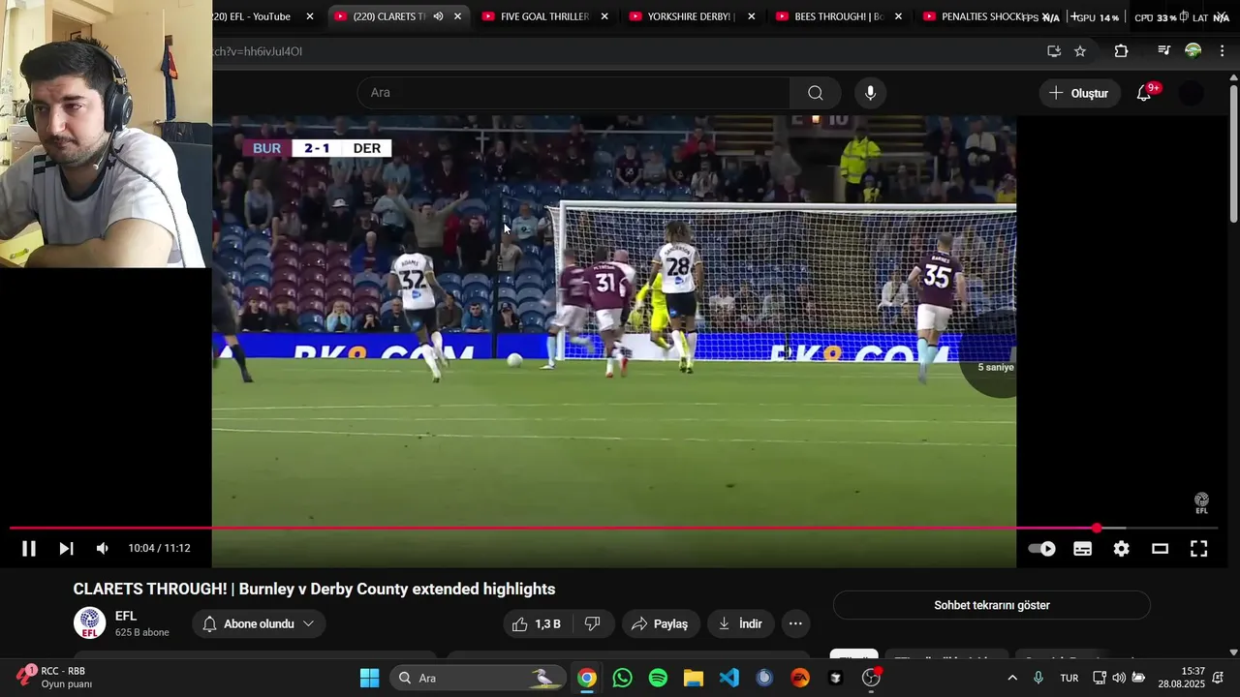The width and height of the screenshot is (1240, 697).
Task: Click the YouTube search magnifier button
Action: tap(816, 93)
